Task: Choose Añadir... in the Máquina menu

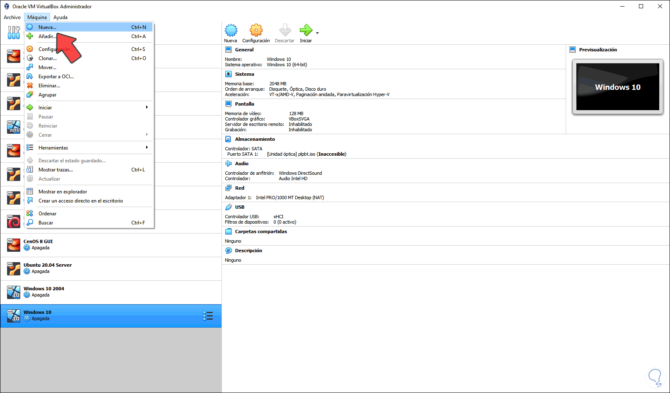Action: pyautogui.click(x=89, y=36)
